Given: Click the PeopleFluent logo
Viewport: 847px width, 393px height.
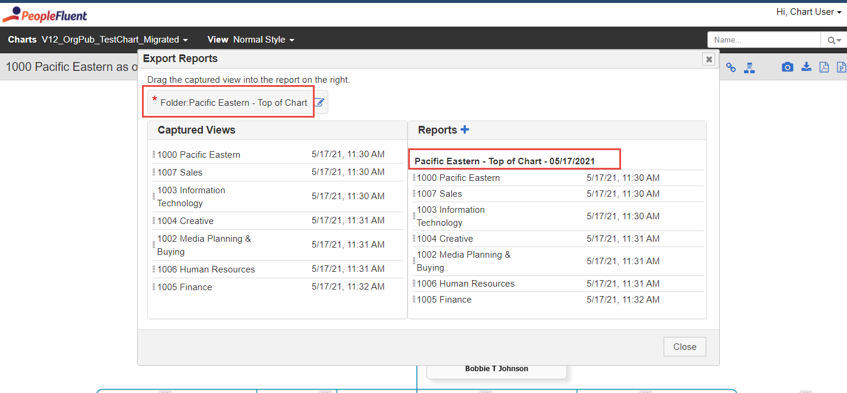Looking at the screenshot, I should pos(44,14).
